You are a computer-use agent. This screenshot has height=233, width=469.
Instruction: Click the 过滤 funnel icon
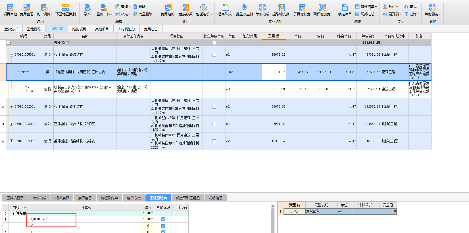(406, 14)
